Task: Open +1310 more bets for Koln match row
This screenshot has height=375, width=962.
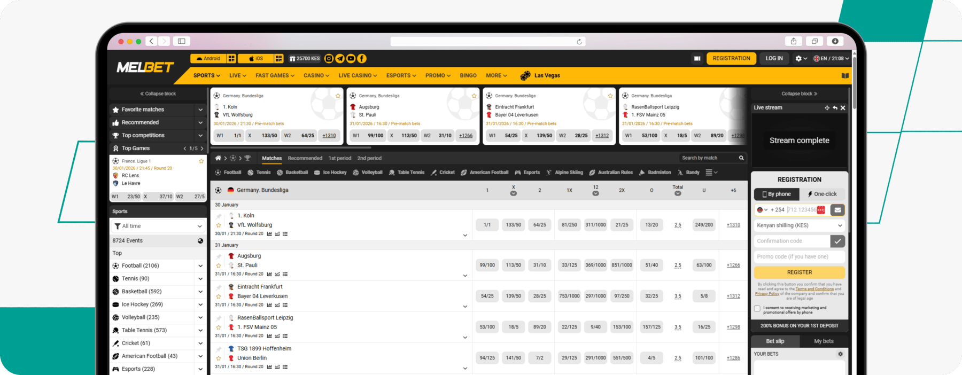Action: (x=733, y=225)
